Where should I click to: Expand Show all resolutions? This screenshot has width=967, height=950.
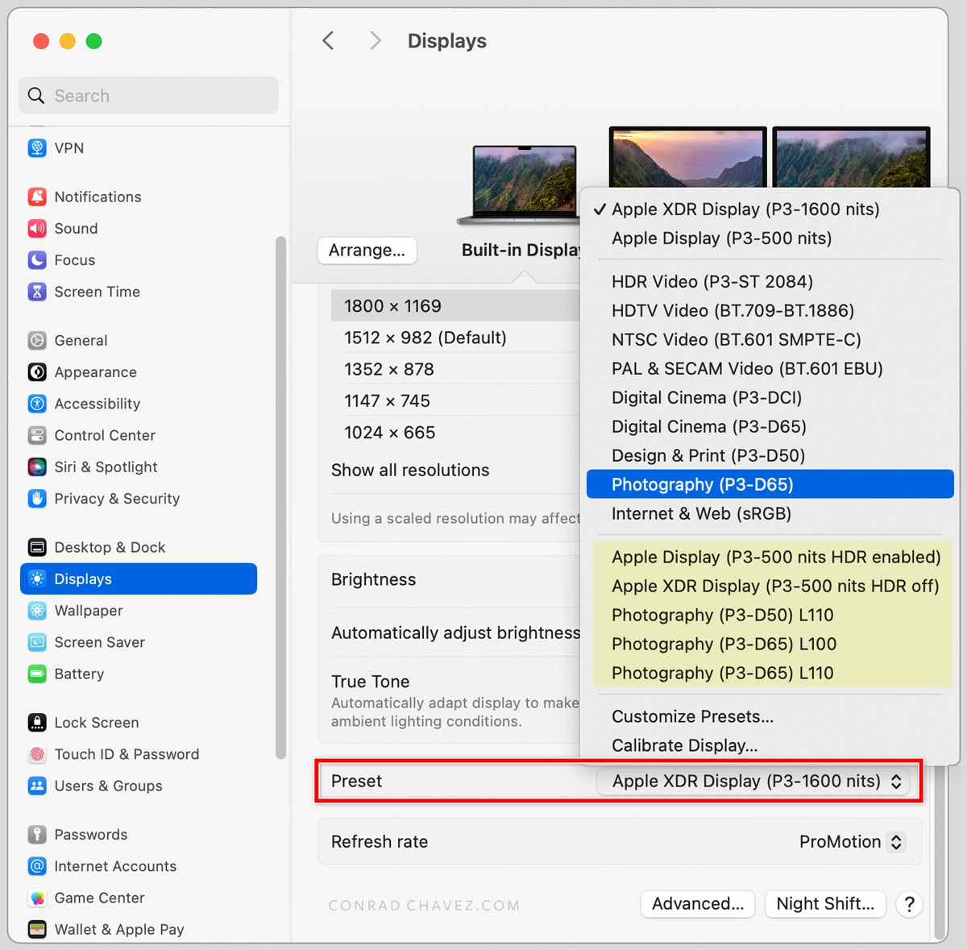click(410, 471)
